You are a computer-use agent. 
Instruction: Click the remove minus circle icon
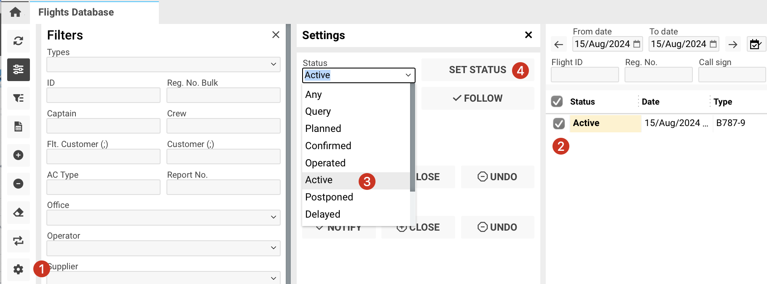(18, 184)
